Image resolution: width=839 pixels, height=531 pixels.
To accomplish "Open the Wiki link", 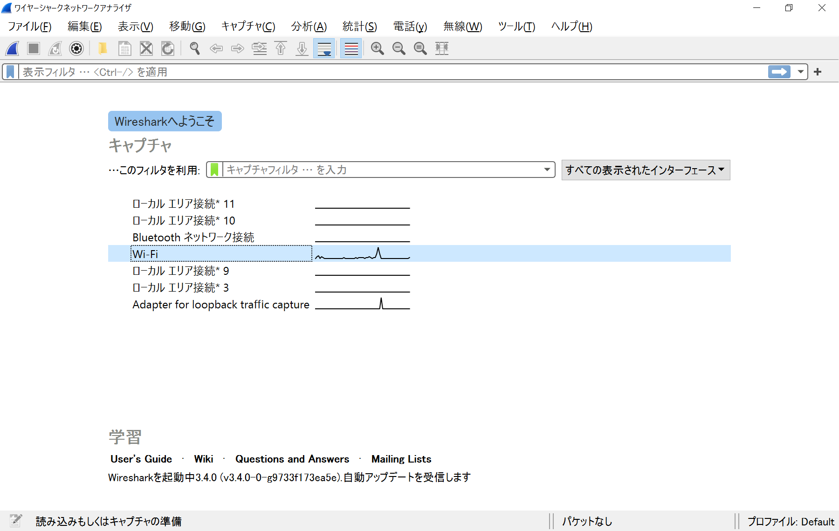I will (x=204, y=459).
